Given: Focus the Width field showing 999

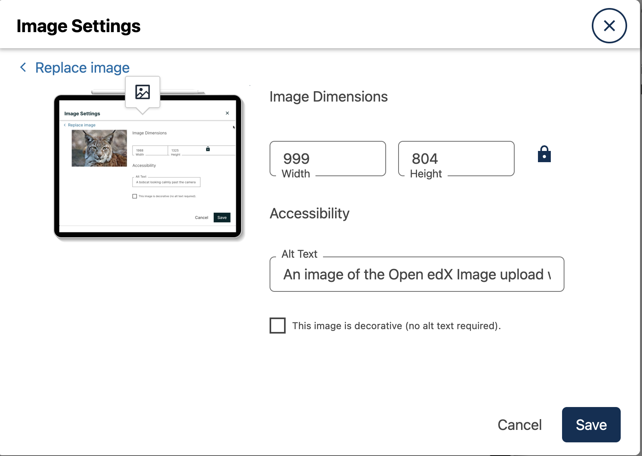Looking at the screenshot, I should click(327, 158).
